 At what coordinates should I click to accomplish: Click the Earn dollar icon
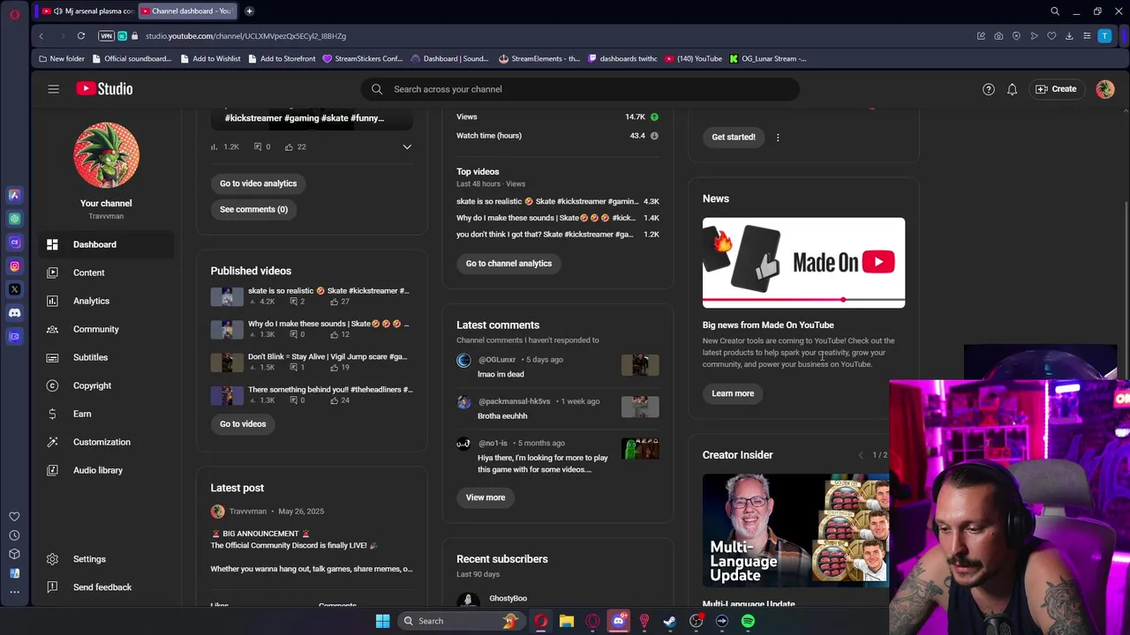pyautogui.click(x=52, y=414)
